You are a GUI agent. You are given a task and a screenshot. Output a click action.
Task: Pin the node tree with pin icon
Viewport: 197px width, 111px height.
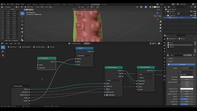pos(91,43)
